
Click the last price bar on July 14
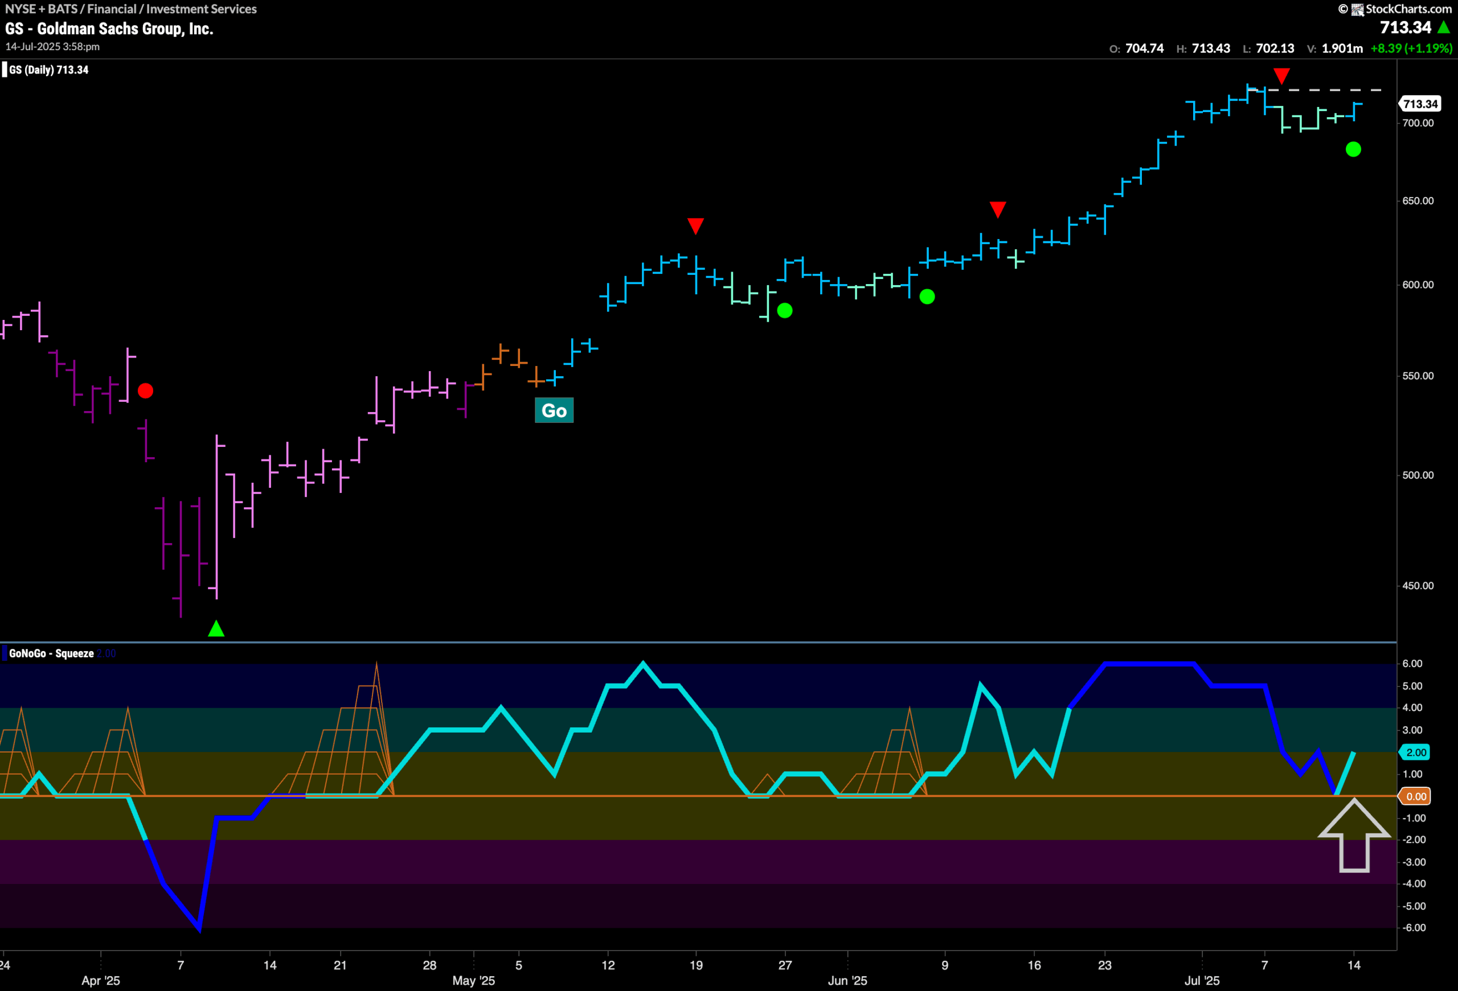pos(1354,111)
